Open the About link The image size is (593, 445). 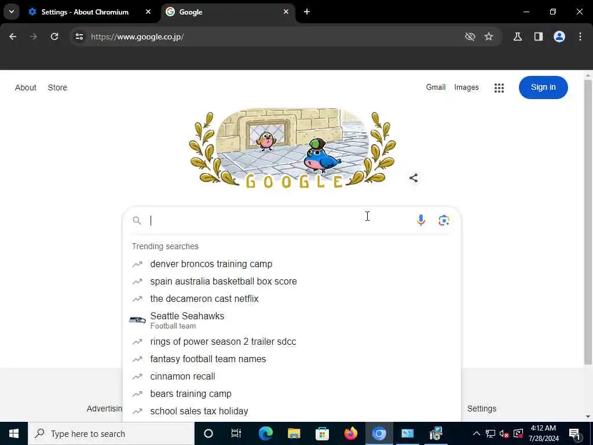[25, 87]
